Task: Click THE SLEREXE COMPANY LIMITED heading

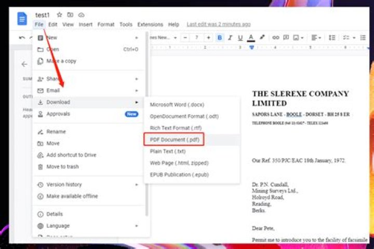Action: pyautogui.click(x=301, y=98)
